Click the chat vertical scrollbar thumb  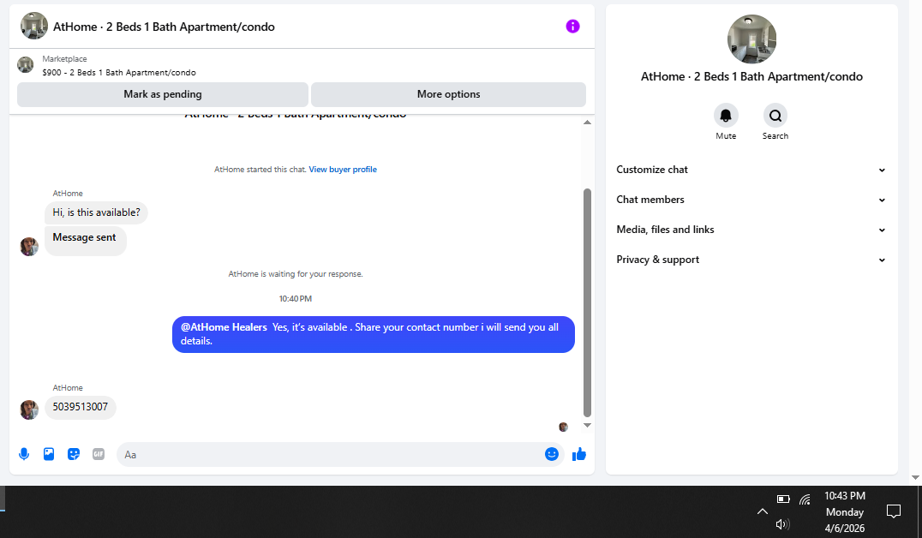[587, 302]
